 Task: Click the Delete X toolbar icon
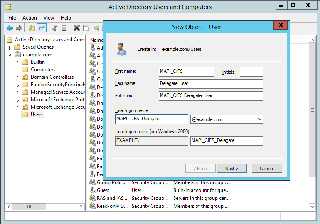click(77, 28)
